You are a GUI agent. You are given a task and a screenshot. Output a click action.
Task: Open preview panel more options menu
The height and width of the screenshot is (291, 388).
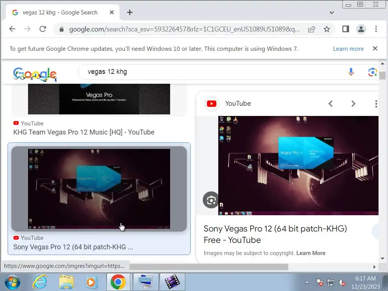click(x=376, y=104)
